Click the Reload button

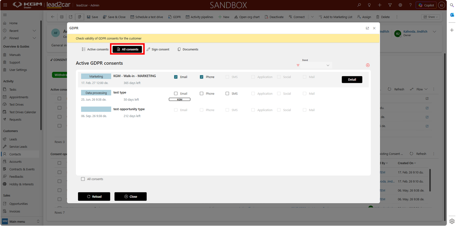[94, 196]
